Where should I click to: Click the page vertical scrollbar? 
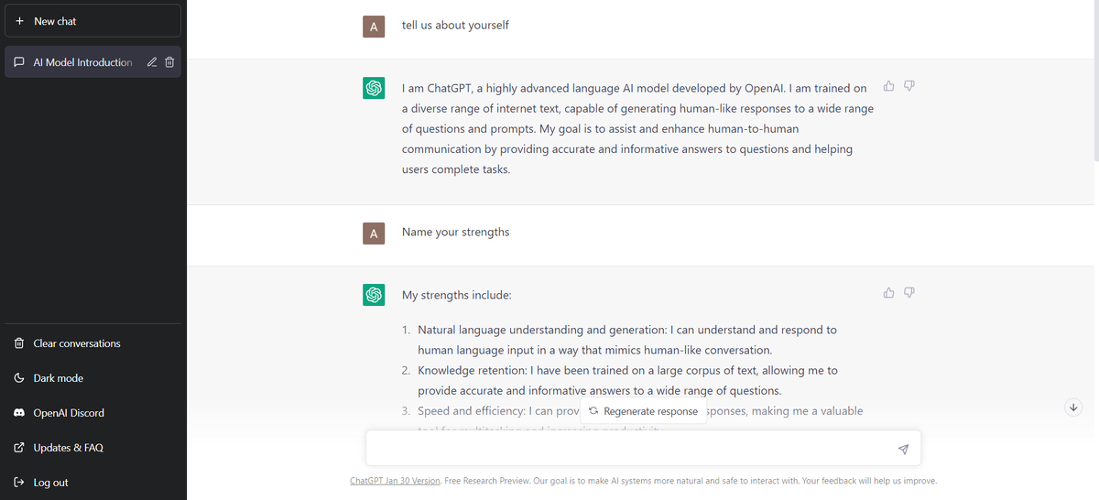(x=1094, y=82)
